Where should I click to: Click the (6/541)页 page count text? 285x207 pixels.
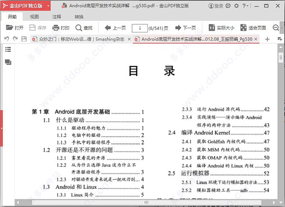(158, 28)
